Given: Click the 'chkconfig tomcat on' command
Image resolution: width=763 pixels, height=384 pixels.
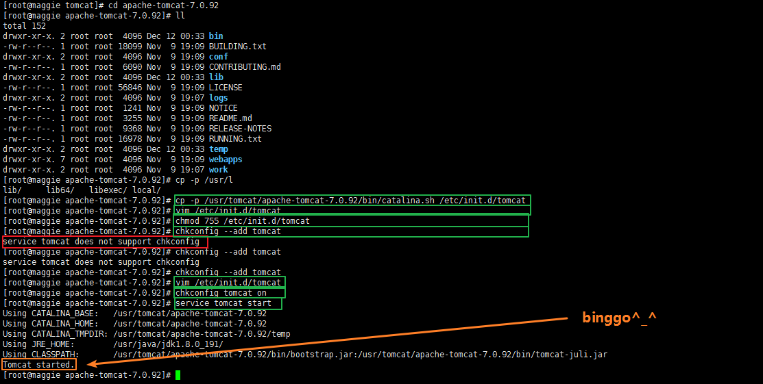Looking at the screenshot, I should (x=221, y=292).
